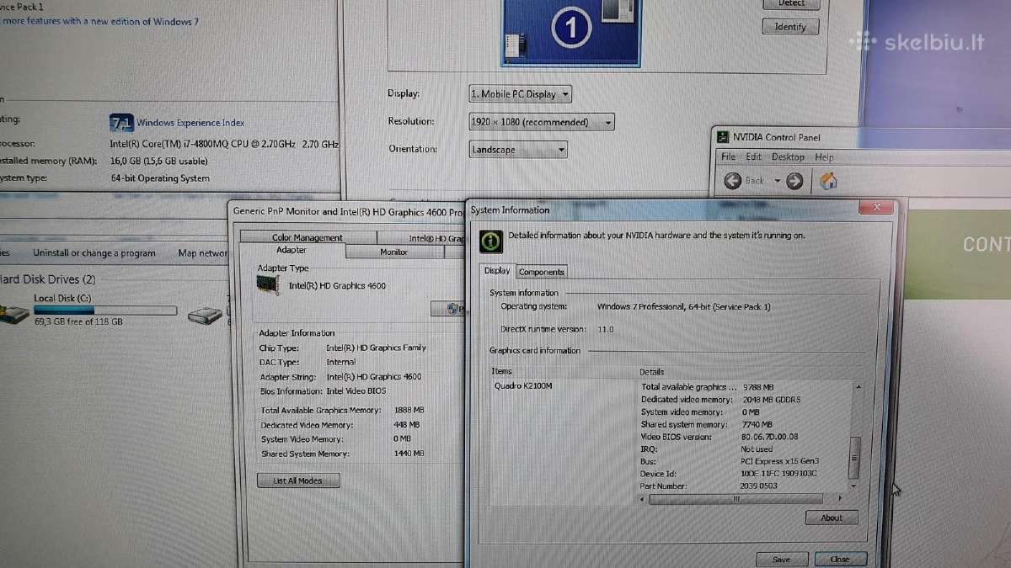Click the Shared System Memory 1440 MB value
Image resolution: width=1011 pixels, height=568 pixels.
tap(409, 454)
